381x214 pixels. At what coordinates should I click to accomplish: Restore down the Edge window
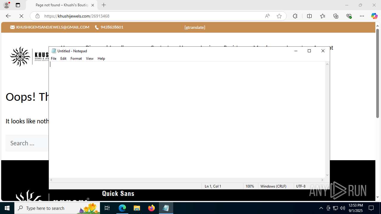point(360,5)
